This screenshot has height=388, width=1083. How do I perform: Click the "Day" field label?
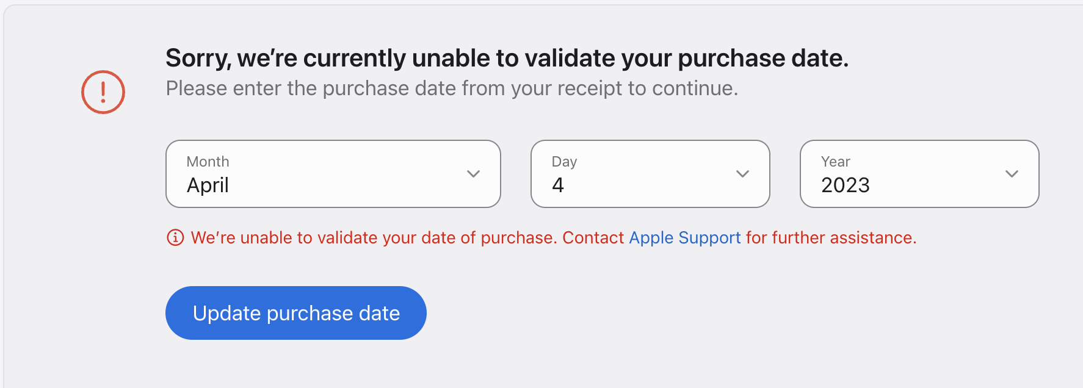(564, 162)
